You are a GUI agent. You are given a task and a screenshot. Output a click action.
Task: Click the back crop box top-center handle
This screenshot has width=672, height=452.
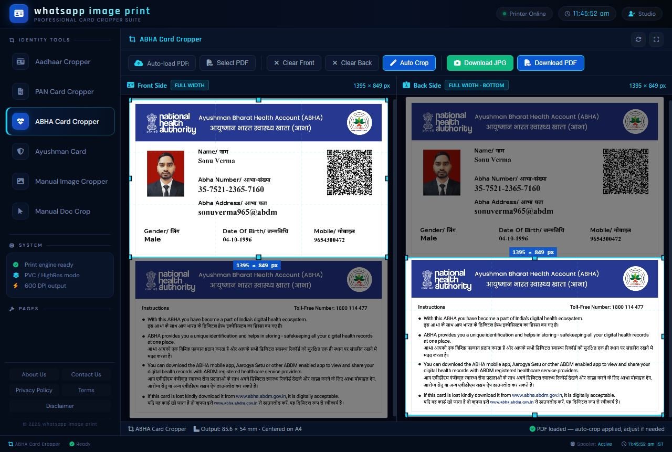click(534, 258)
